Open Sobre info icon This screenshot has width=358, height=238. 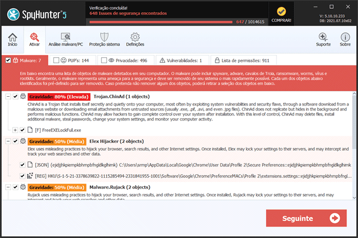(345, 37)
